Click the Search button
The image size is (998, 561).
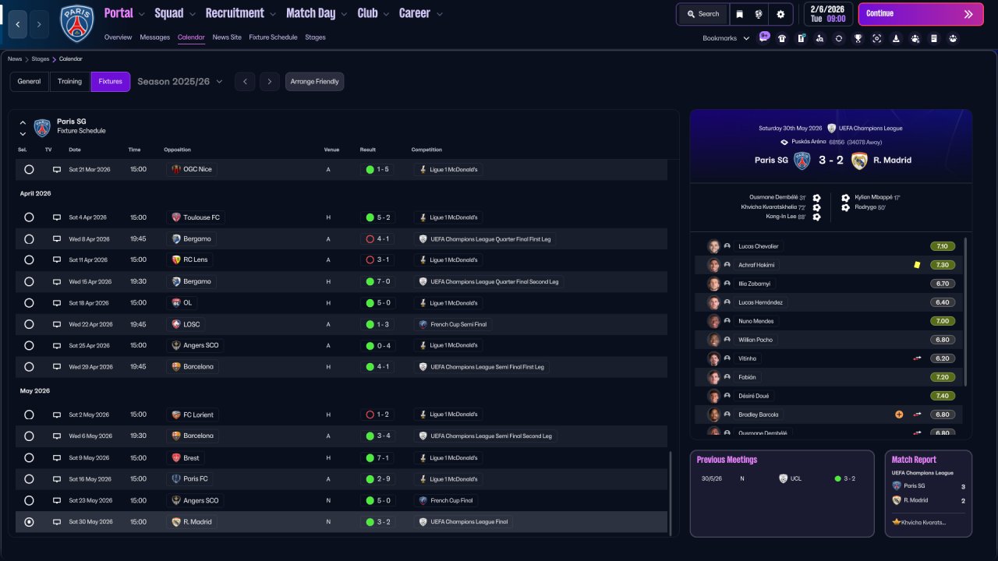coord(702,14)
